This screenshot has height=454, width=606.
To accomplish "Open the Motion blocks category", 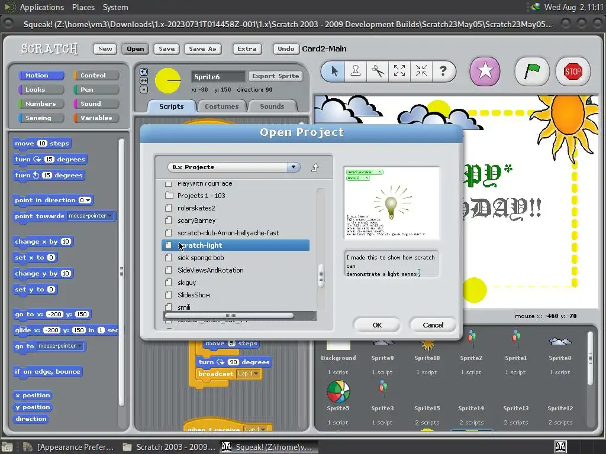I will 41,75.
